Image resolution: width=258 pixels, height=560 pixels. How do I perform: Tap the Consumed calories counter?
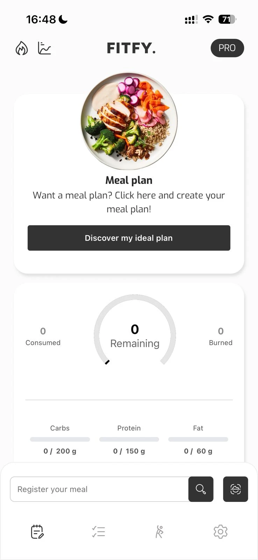click(x=43, y=336)
